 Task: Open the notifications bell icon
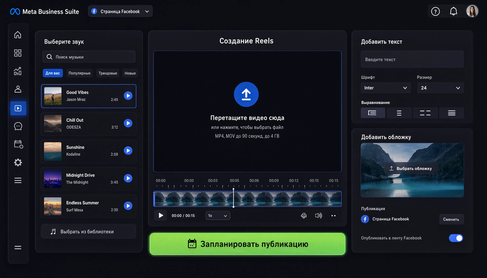[x=453, y=11]
